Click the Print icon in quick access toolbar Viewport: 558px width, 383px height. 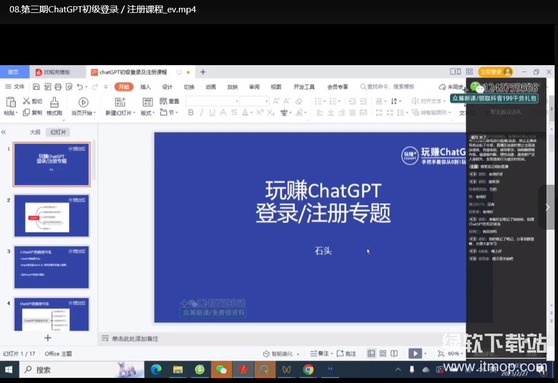click(x=58, y=86)
